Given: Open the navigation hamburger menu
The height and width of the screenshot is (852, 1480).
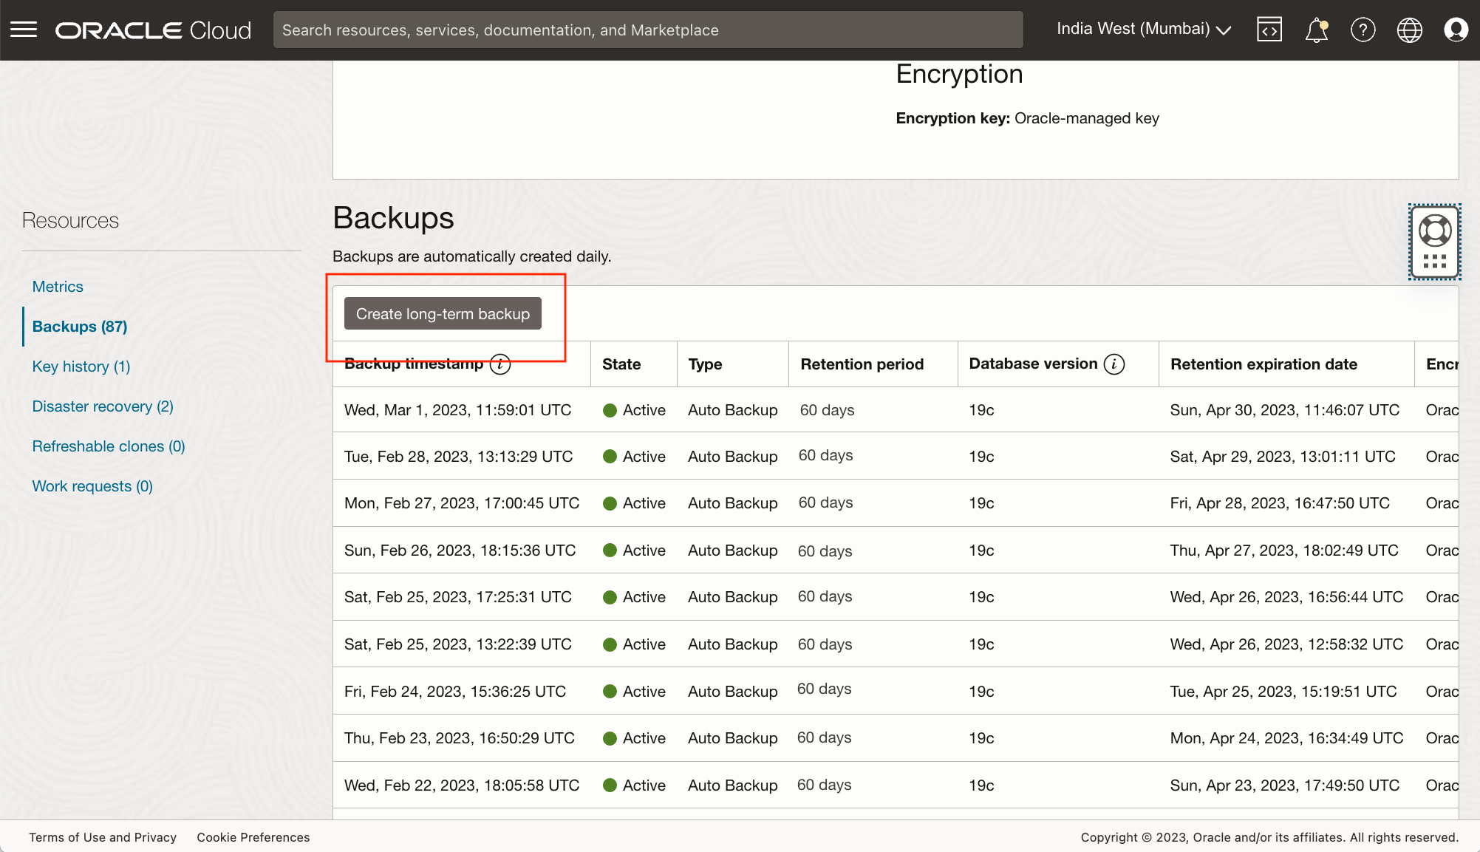Looking at the screenshot, I should coord(24,30).
